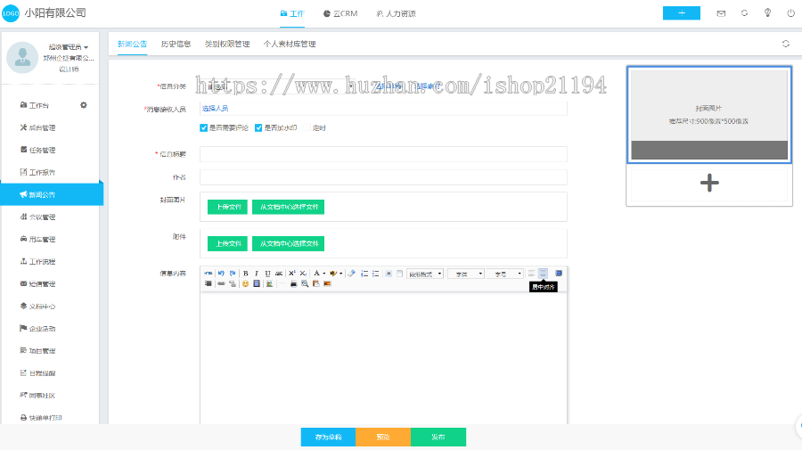Insert an emoticon smiley

click(x=246, y=283)
